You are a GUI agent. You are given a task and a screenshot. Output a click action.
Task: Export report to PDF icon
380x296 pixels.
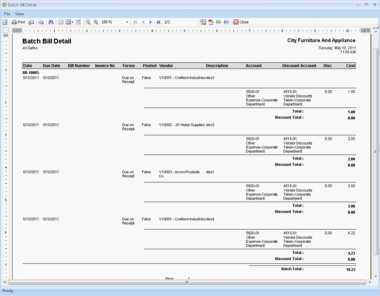point(211,22)
